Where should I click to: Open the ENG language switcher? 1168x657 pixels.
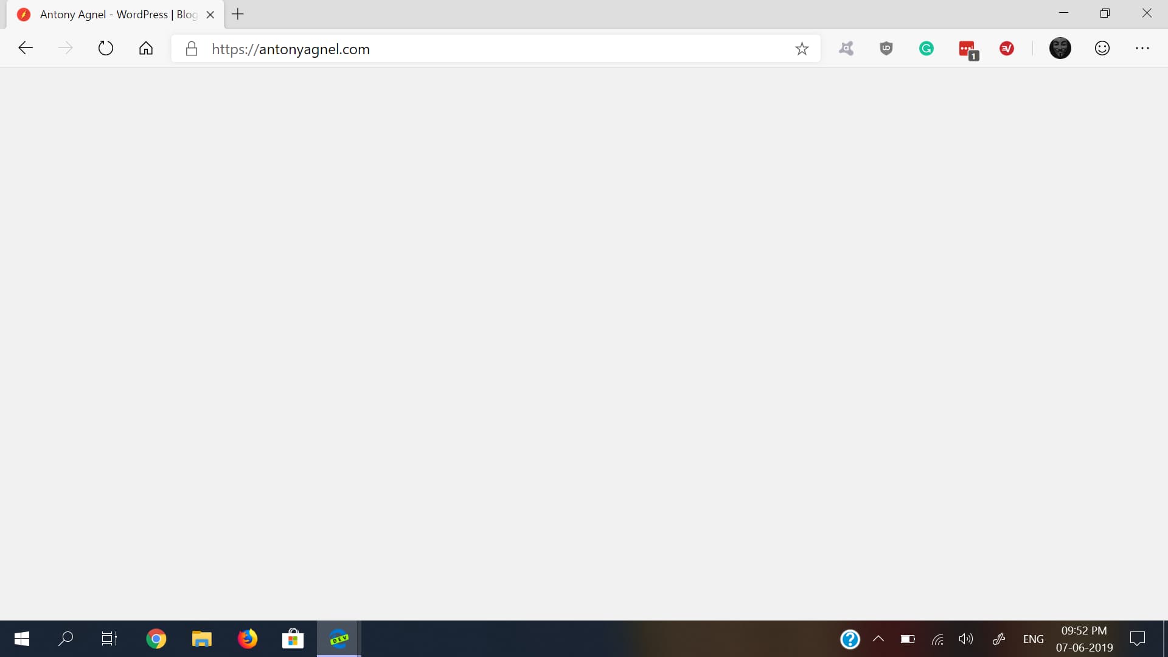click(1033, 639)
